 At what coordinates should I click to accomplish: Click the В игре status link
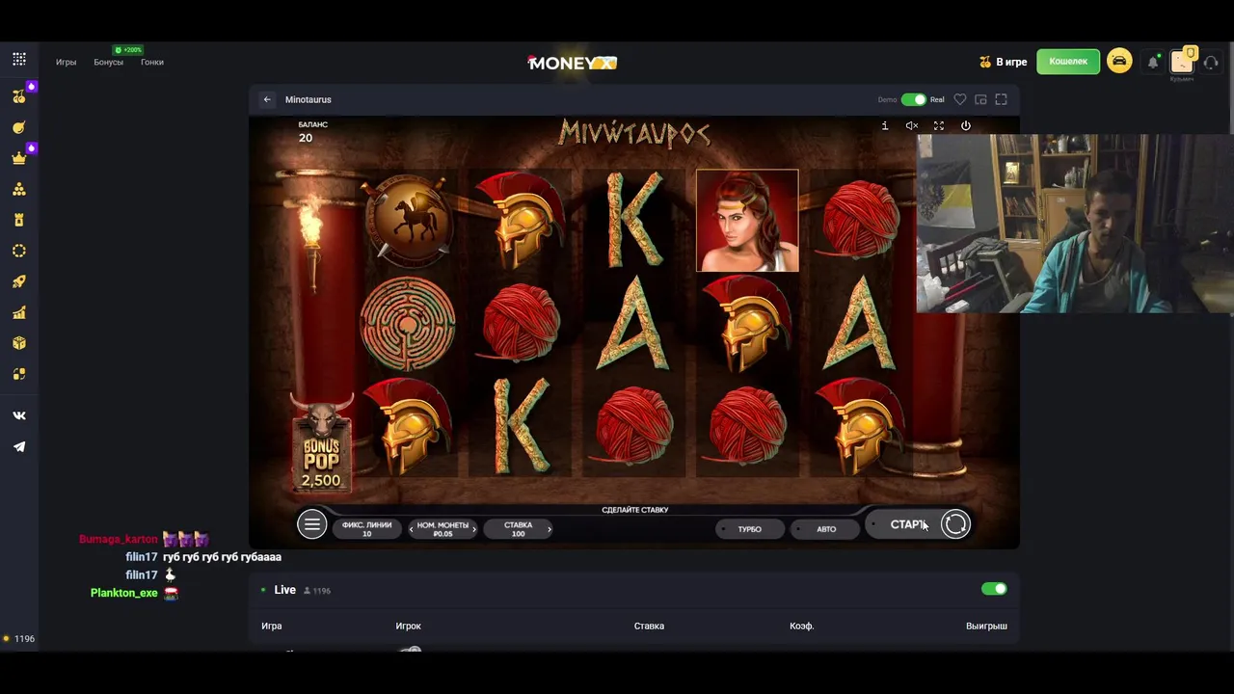(x=1003, y=62)
